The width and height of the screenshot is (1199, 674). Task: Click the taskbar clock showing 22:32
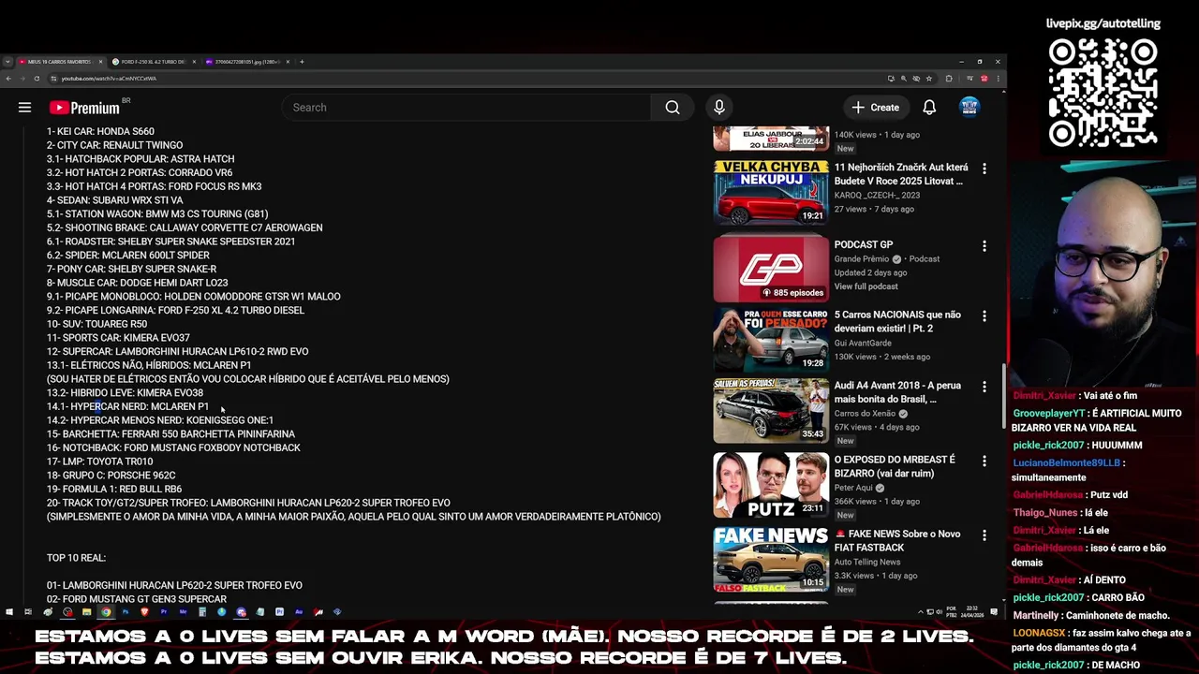(x=974, y=612)
